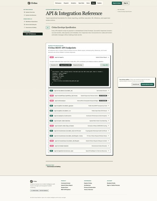Expand the Contractor Performance & SLA Analytics endpoint
The image size is (157, 201).
point(79,116)
